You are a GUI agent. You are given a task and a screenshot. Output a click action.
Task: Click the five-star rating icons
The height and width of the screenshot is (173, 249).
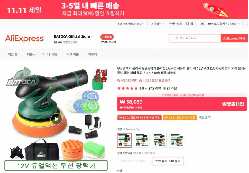coord(127,88)
